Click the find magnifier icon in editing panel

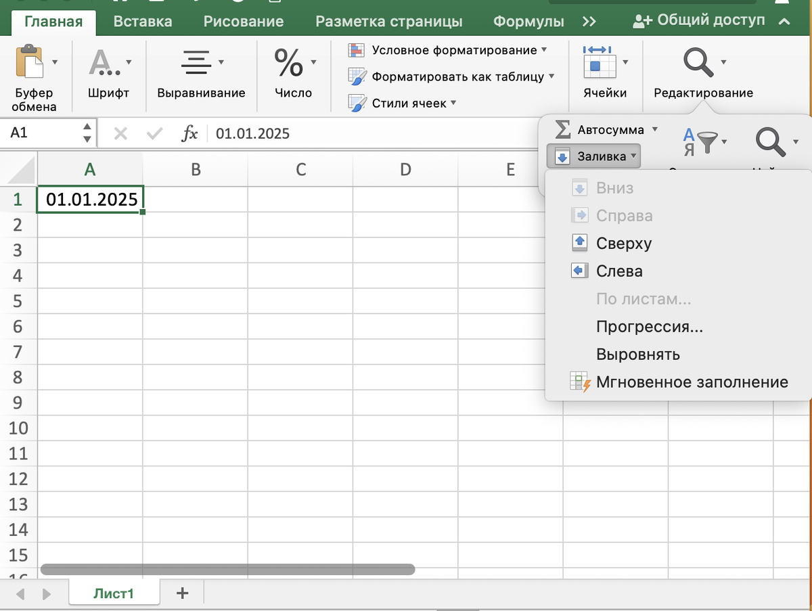coord(769,142)
